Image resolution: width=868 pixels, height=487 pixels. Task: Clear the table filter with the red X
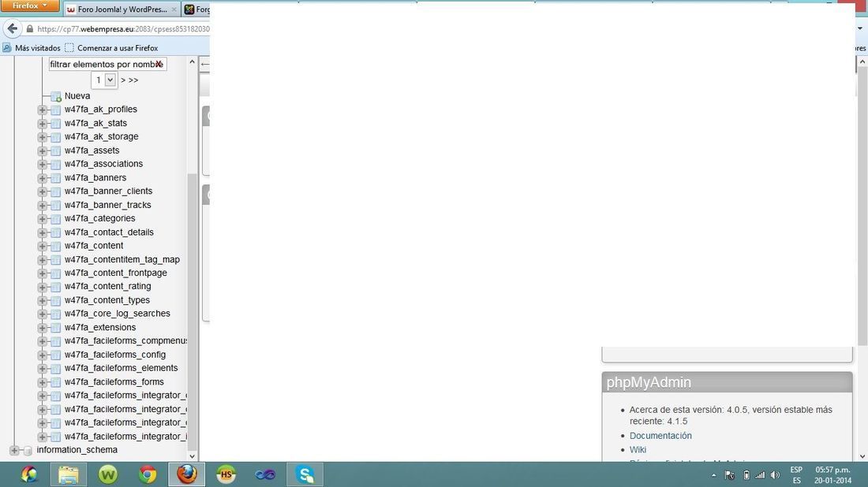(159, 64)
